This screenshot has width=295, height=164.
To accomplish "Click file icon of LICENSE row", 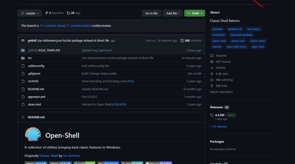I will (x=23, y=81).
